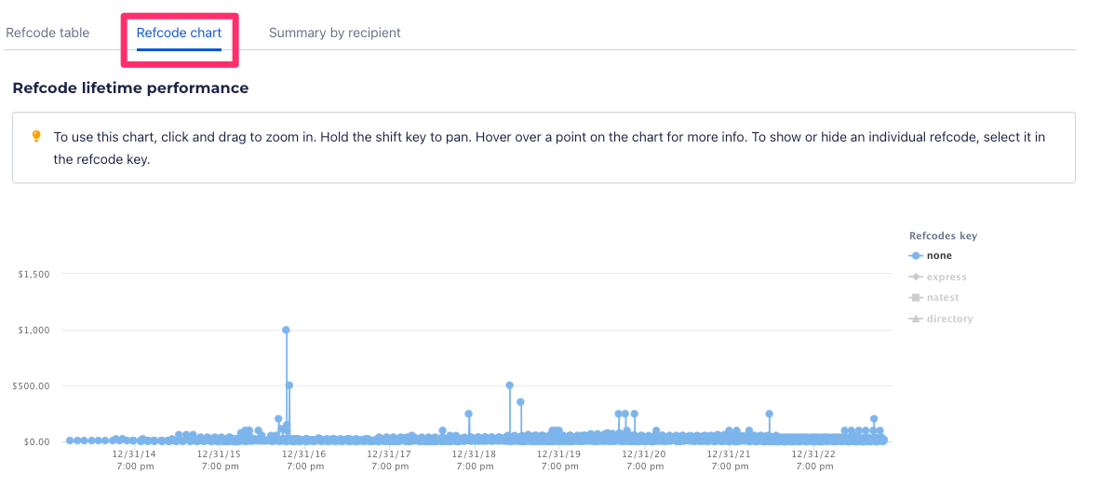Click the 'Refcodes key' legend heading
Viewport: 1101px width, 501px height.
pos(943,236)
